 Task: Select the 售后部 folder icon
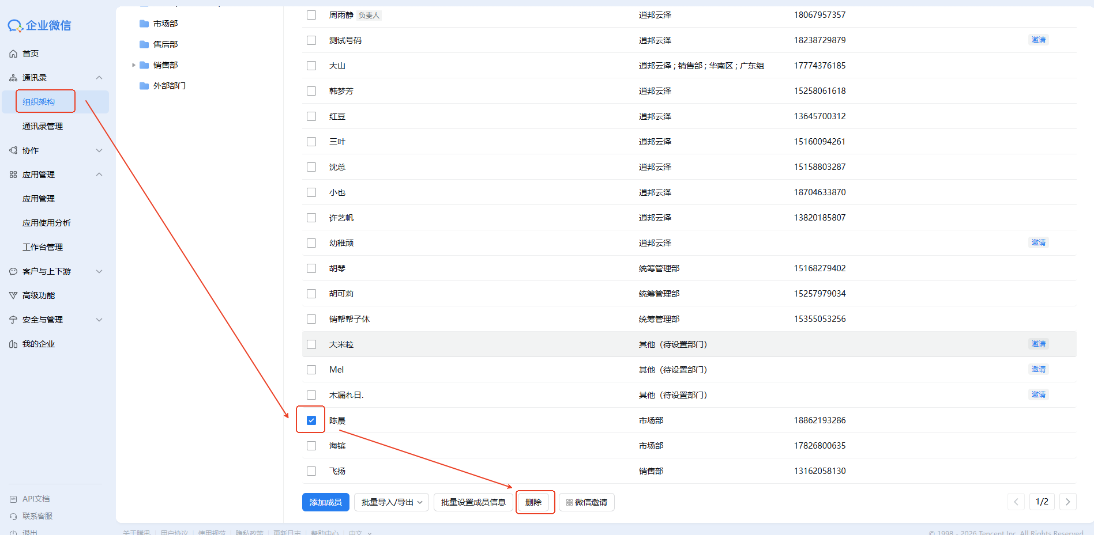(x=144, y=44)
